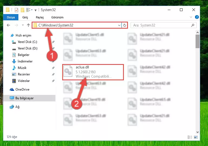Open Customize Quick Access Toolbar dropdown
The width and height of the screenshot is (208, 146).
[35, 10]
